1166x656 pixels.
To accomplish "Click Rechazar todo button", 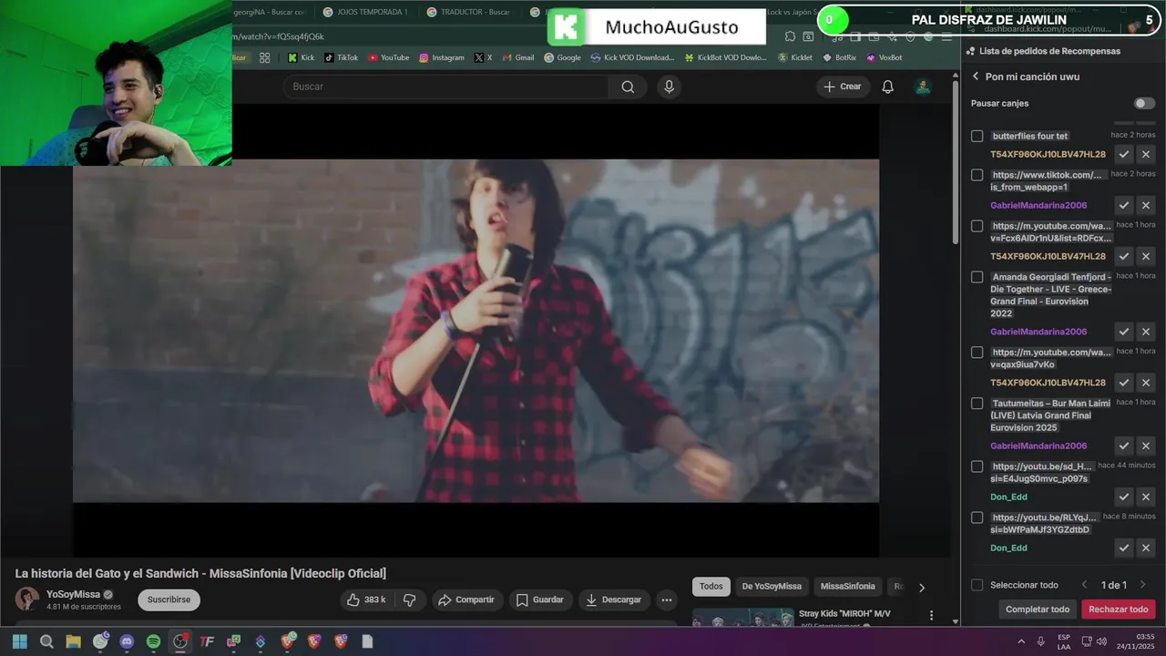I will (x=1119, y=610).
